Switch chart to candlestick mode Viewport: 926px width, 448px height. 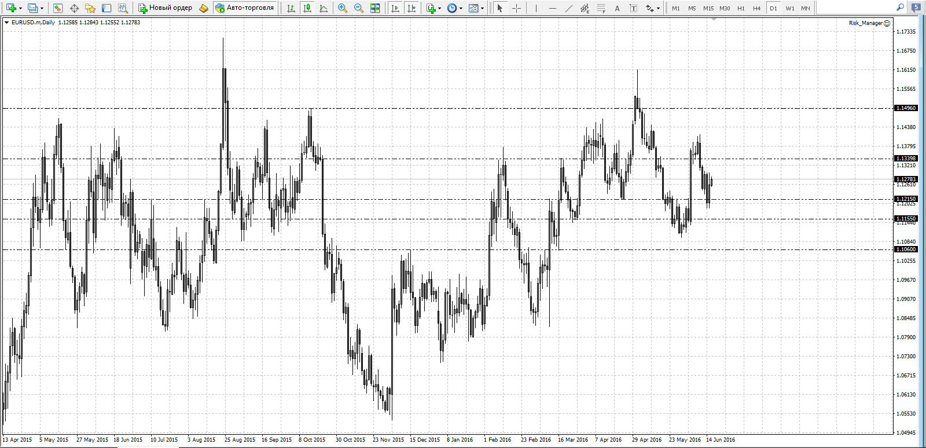307,8
